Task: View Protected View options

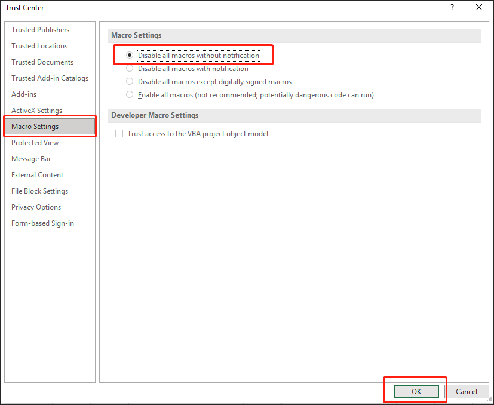Action: point(35,142)
